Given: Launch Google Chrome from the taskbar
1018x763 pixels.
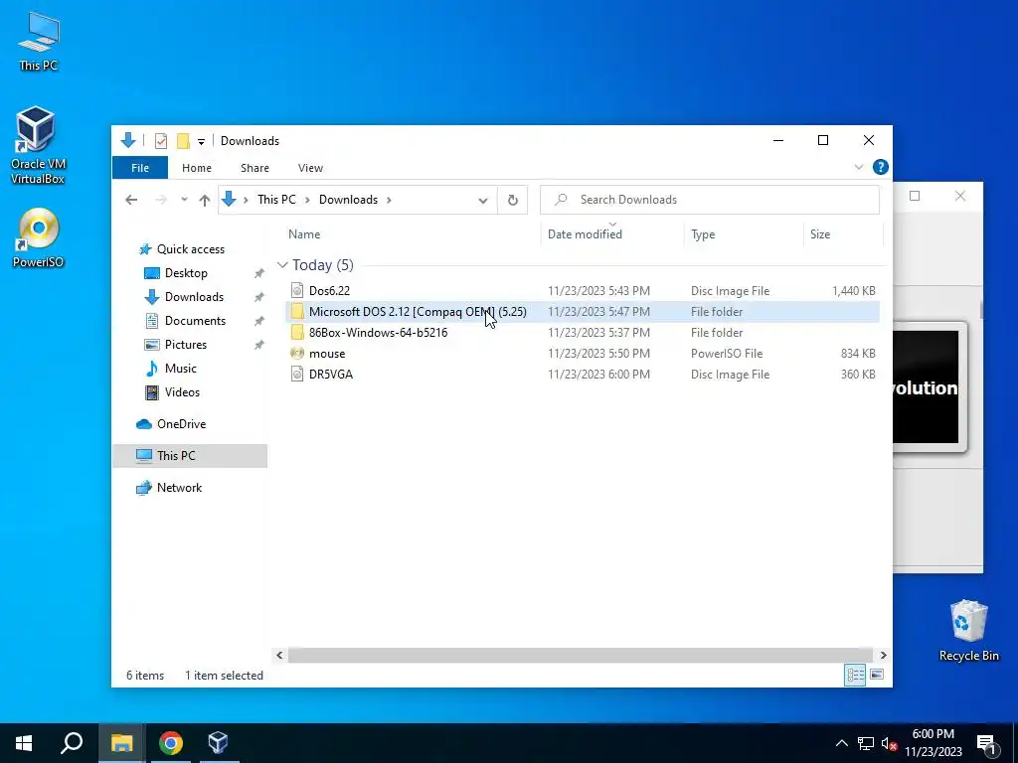Looking at the screenshot, I should tap(171, 743).
